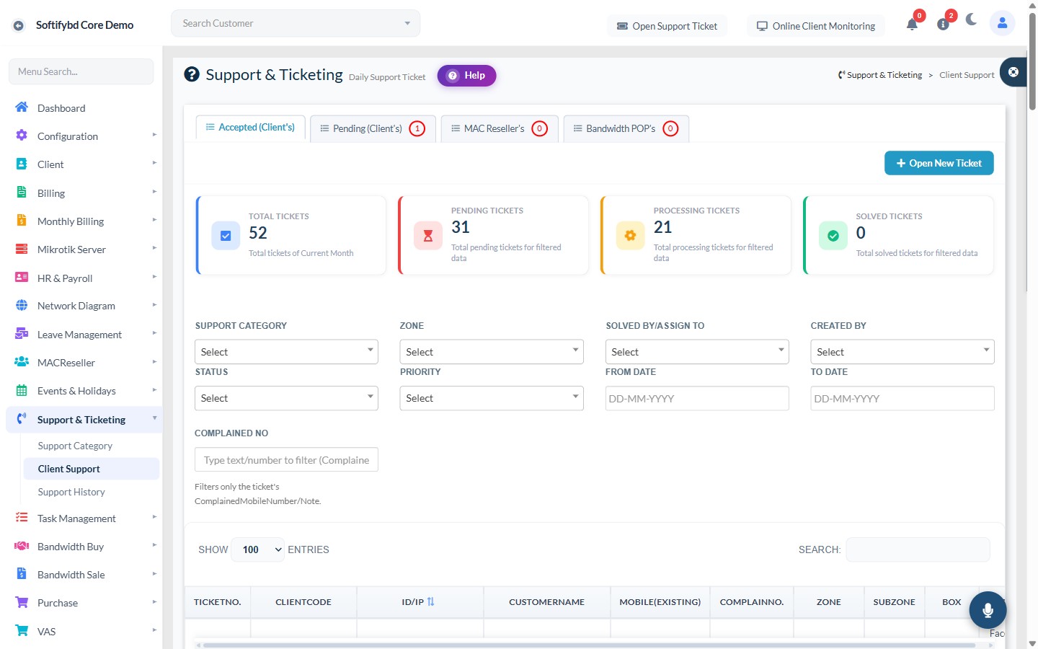Open the Zone select dropdown
Screen dimensions: 1038x649
click(x=492, y=352)
